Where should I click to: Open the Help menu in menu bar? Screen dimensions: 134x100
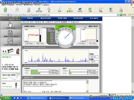point(46,5)
